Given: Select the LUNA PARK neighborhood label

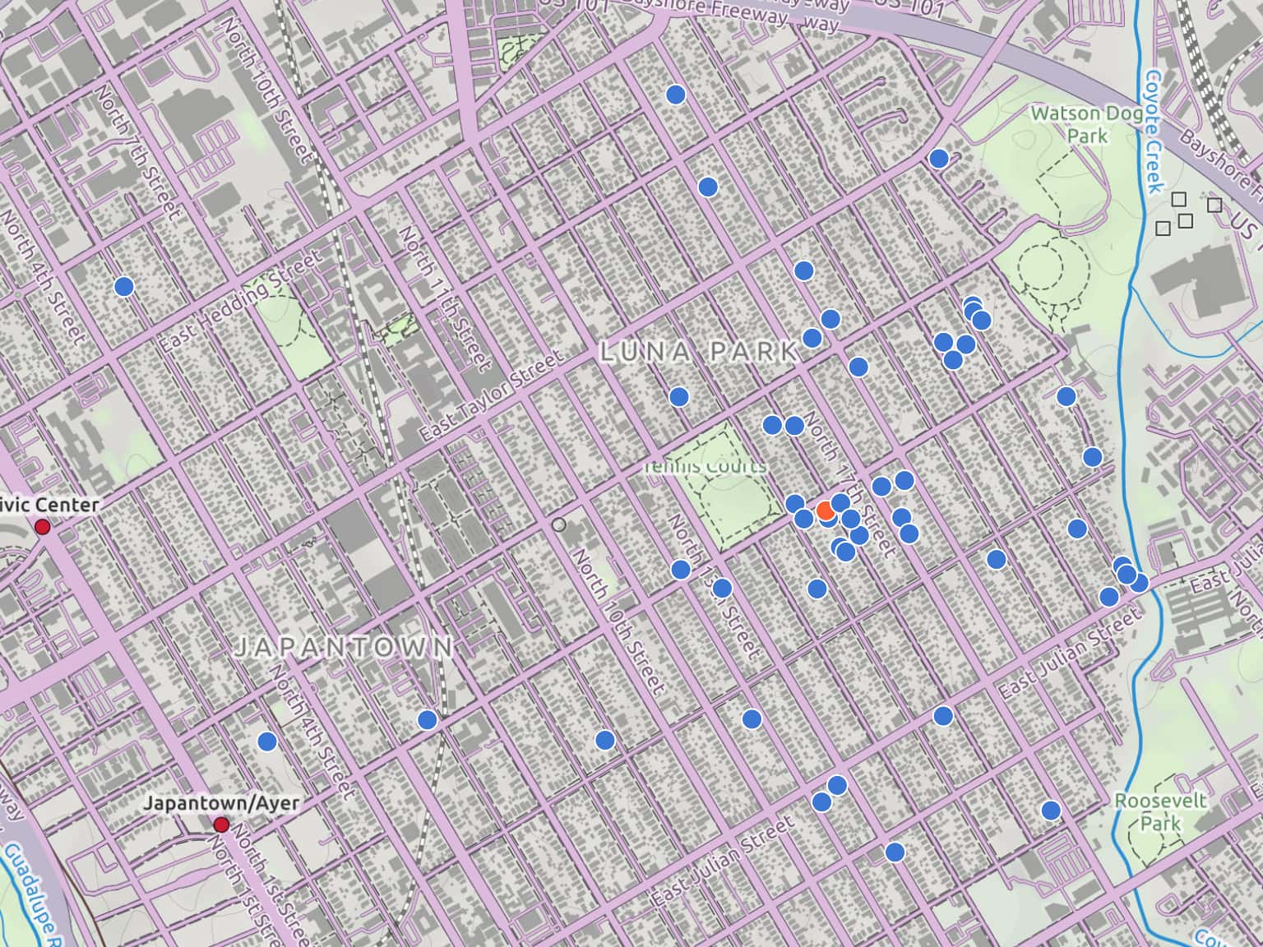Looking at the screenshot, I should (700, 352).
